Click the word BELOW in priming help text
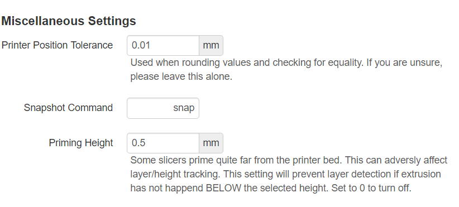Viewport: 459px width, 207px height. [x=223, y=188]
